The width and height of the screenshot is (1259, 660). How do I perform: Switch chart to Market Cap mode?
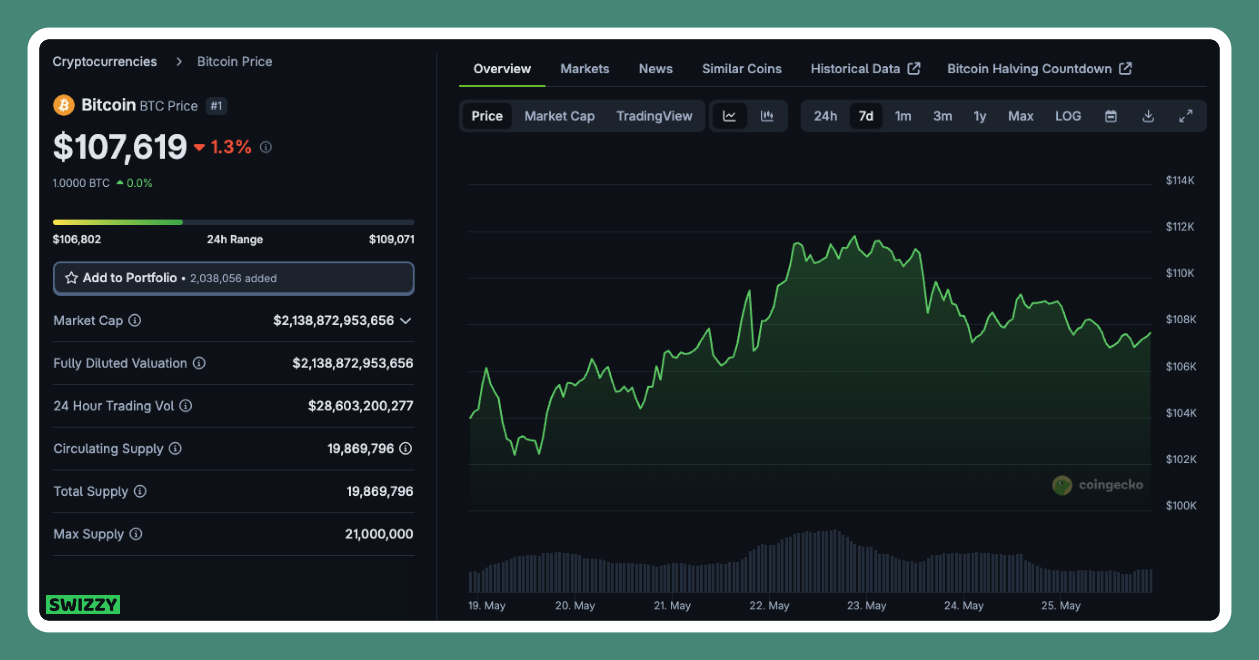(560, 116)
